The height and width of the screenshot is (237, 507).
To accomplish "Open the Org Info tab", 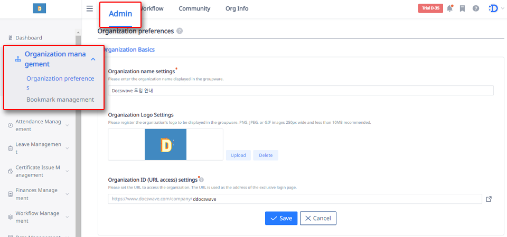I will click(237, 8).
